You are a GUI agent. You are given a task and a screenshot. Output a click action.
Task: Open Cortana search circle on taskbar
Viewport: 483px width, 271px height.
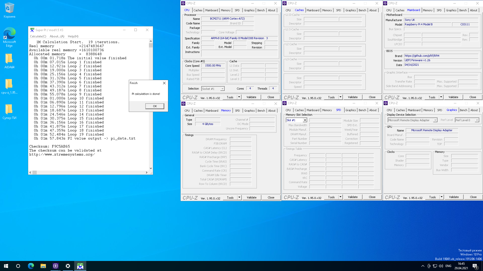pos(18,266)
